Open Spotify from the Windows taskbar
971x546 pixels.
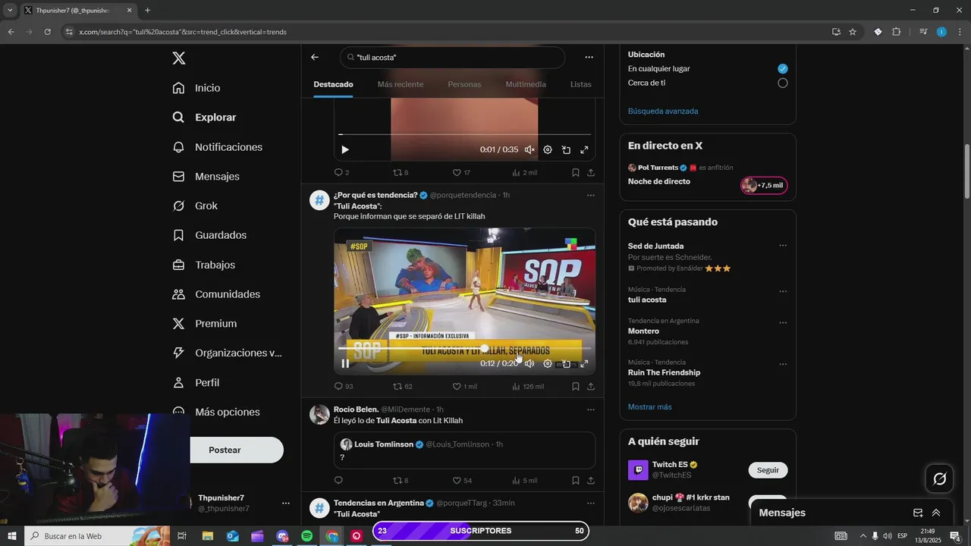(x=306, y=536)
